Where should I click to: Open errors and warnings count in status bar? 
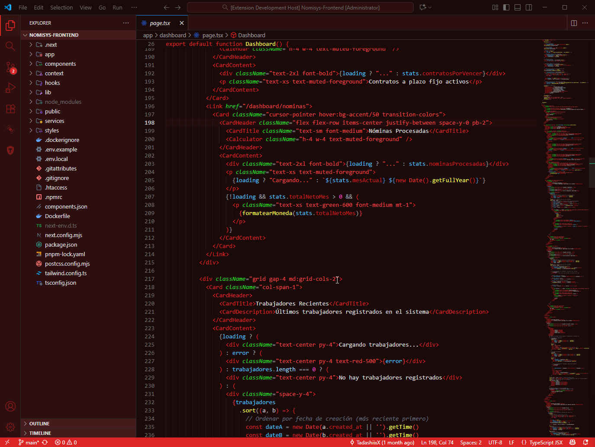(x=66, y=442)
